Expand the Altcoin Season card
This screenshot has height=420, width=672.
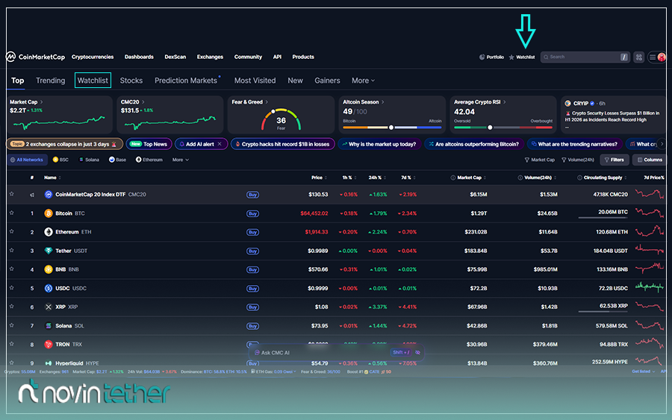[x=383, y=102]
